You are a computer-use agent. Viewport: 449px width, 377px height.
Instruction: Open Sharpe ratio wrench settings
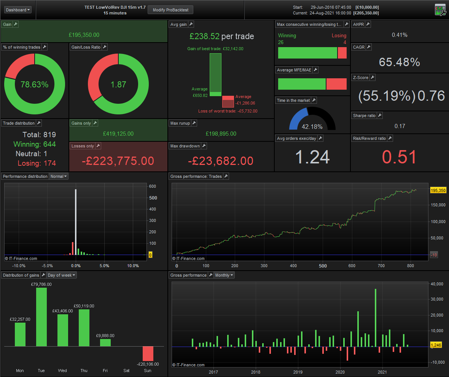tap(380, 116)
